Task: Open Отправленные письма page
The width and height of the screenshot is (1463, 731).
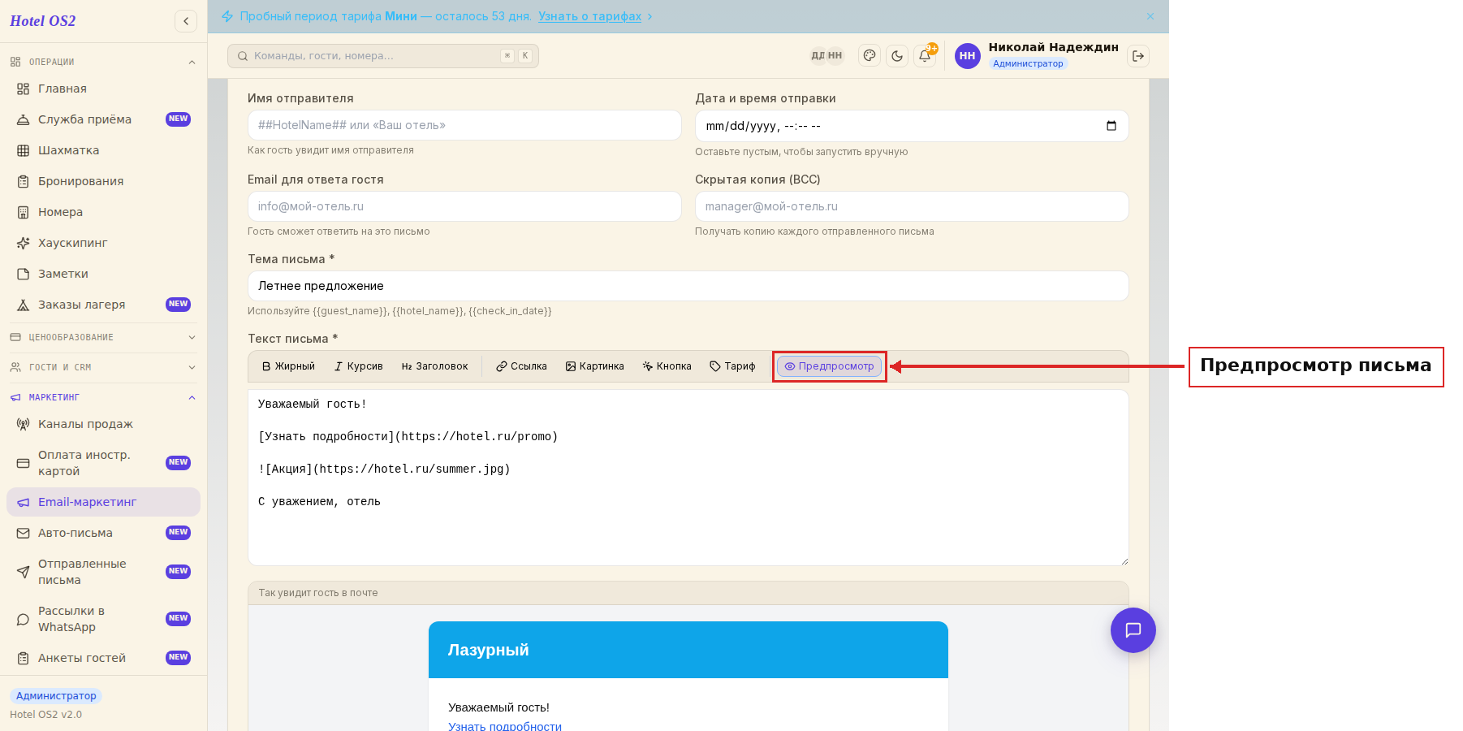Action: pyautogui.click(x=103, y=572)
